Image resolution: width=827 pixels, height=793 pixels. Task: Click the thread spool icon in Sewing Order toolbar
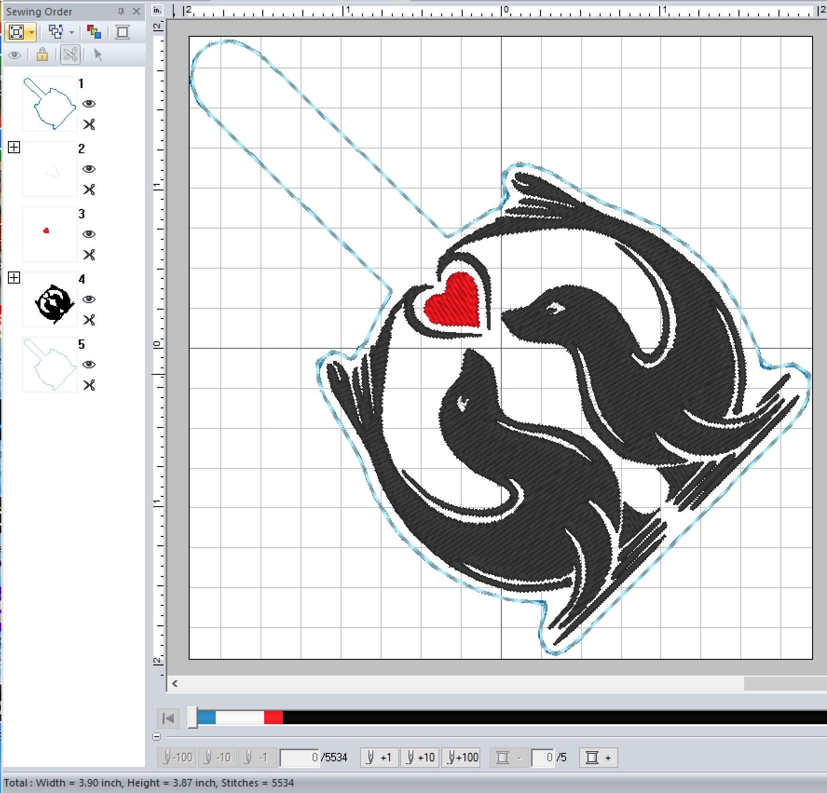point(123,32)
